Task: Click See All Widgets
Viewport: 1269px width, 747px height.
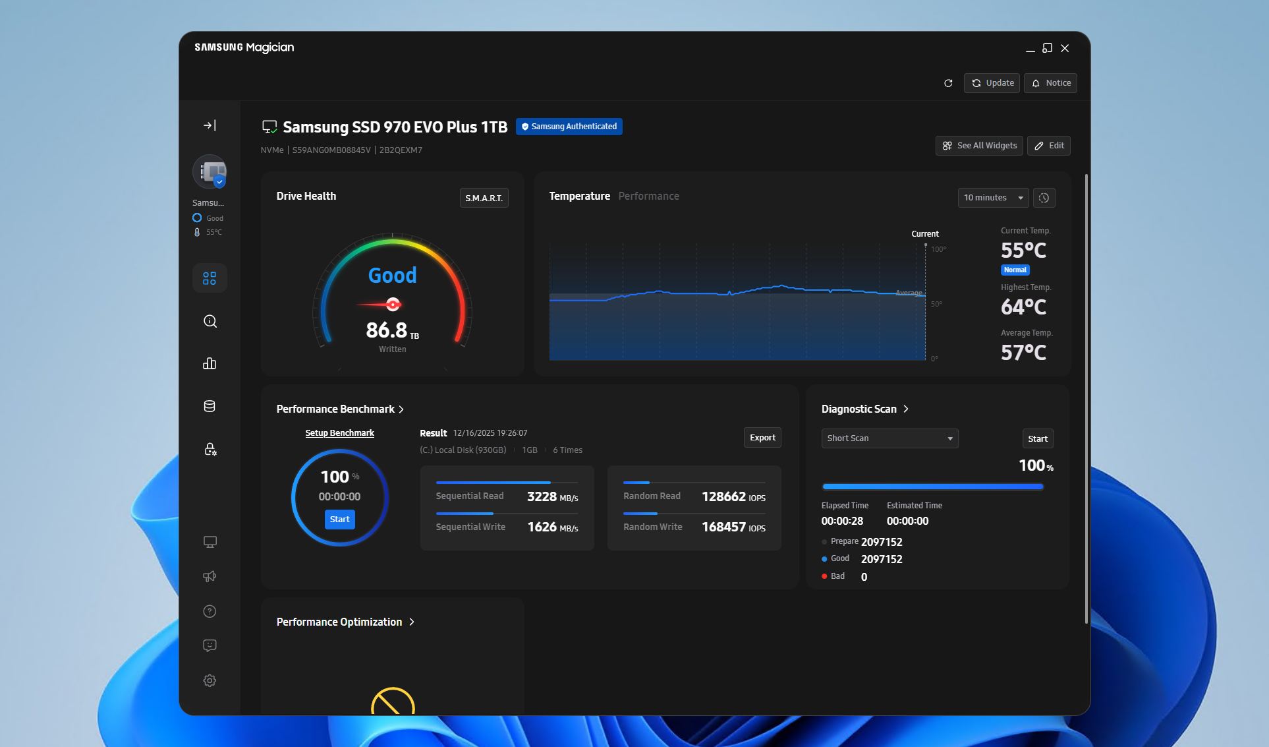Action: pos(978,145)
